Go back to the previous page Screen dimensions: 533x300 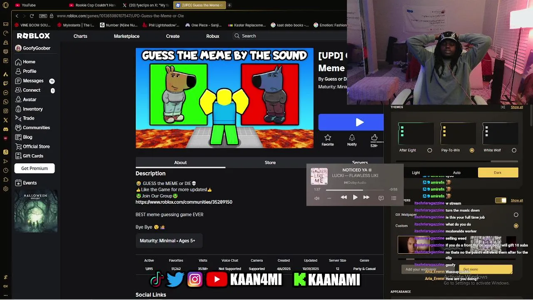[x=17, y=16]
